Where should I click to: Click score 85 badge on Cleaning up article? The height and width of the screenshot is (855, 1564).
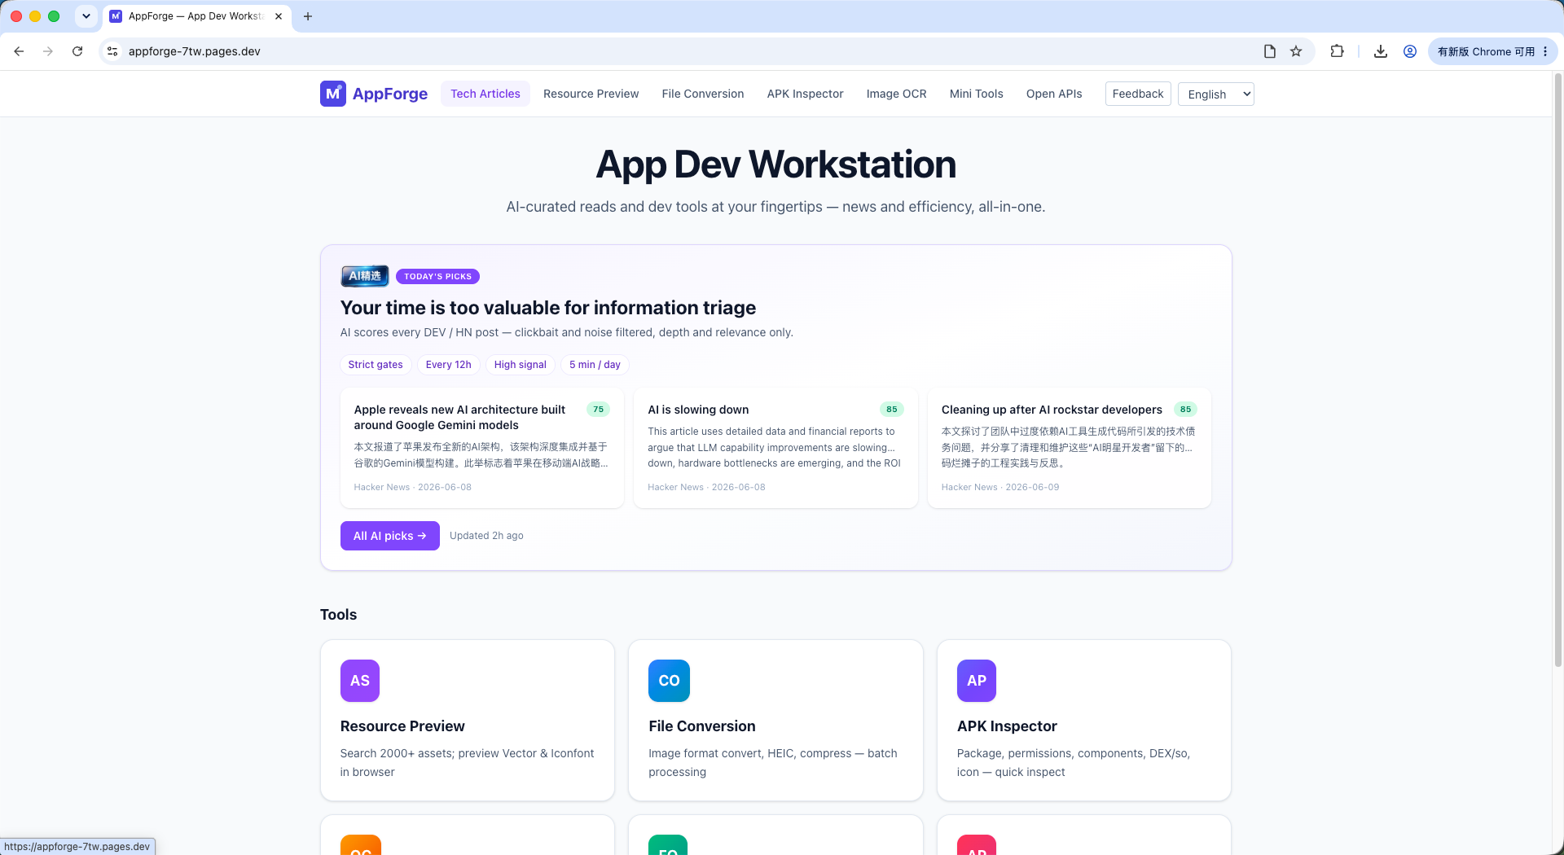tap(1185, 410)
